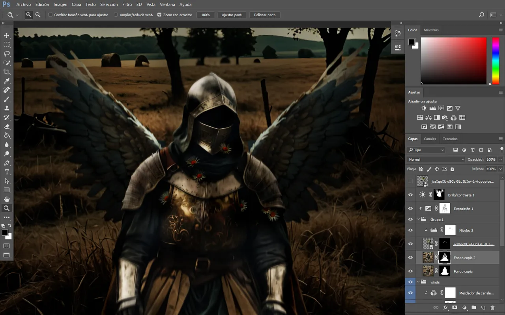Open the Capa menu
505x315 pixels.
pos(77,4)
